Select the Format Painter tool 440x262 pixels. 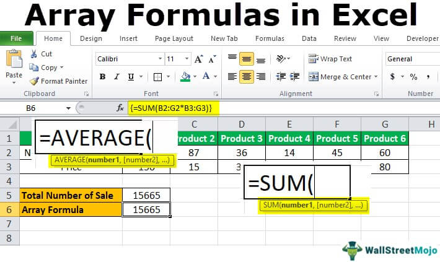point(34,81)
